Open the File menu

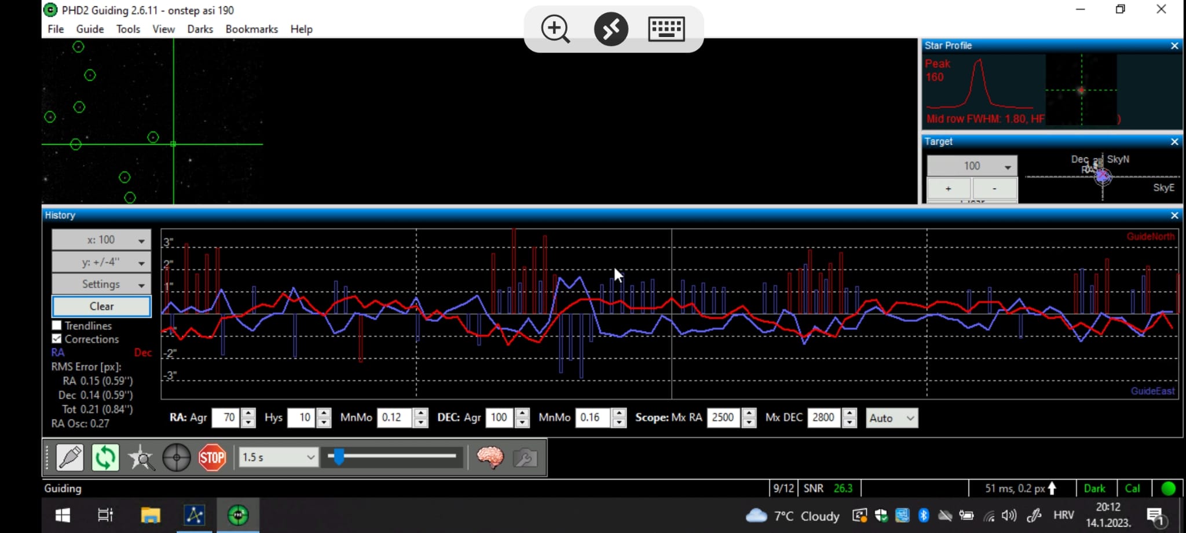click(56, 29)
